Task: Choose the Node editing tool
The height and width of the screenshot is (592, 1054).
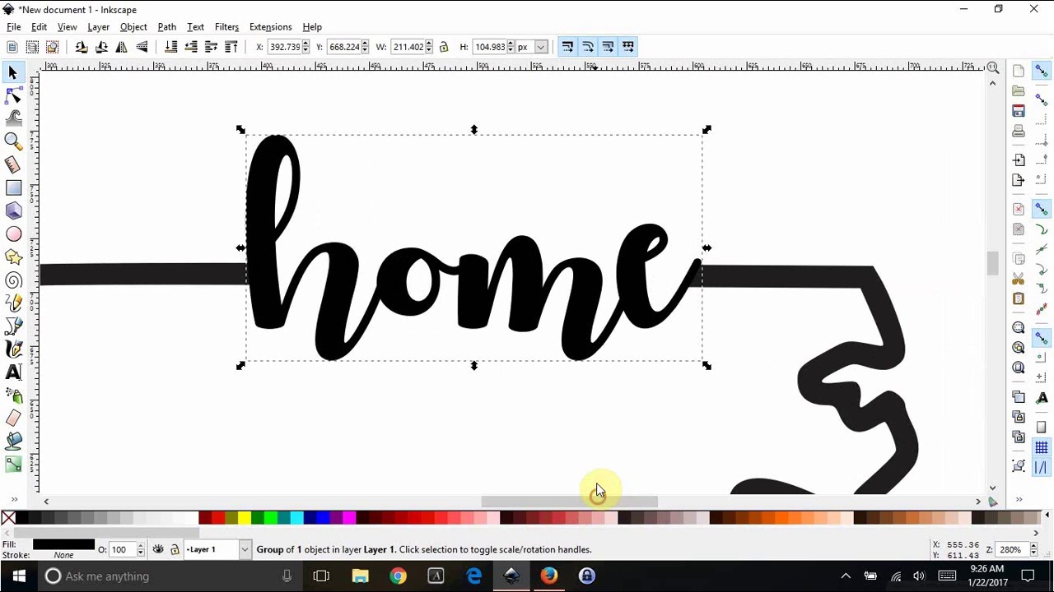Action: pyautogui.click(x=12, y=96)
